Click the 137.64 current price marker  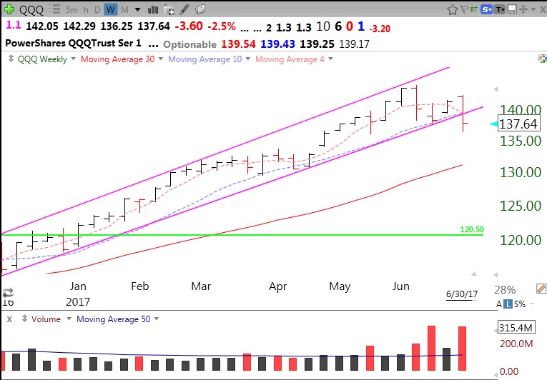pyautogui.click(x=518, y=124)
